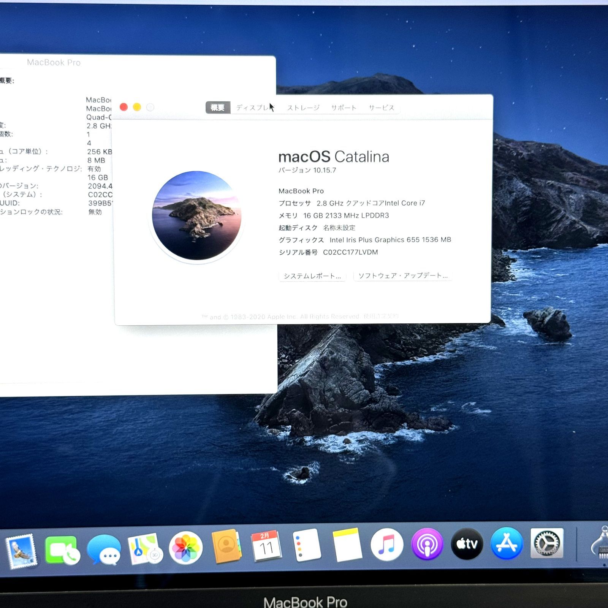Launch the Apple TV app
The width and height of the screenshot is (608, 608).
click(x=467, y=544)
